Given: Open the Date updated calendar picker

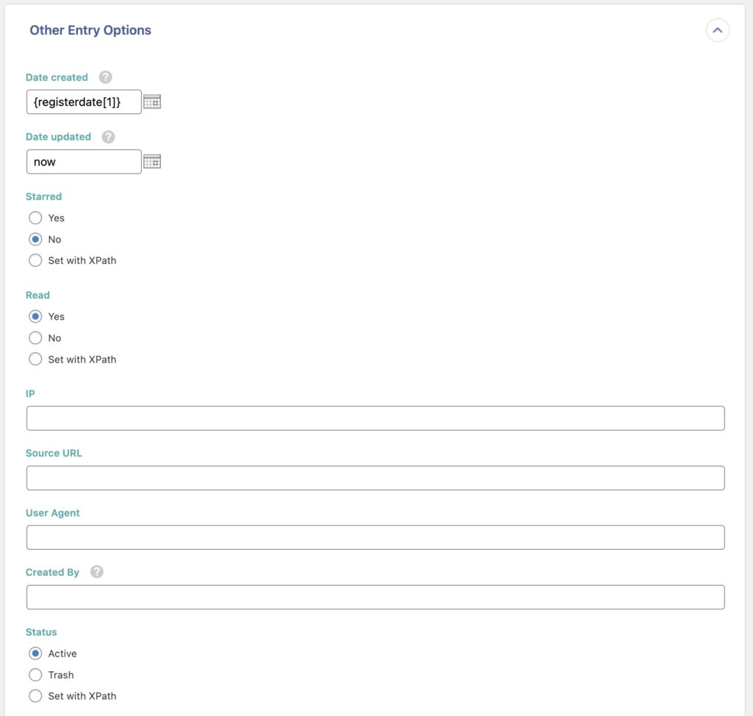Looking at the screenshot, I should click(152, 161).
